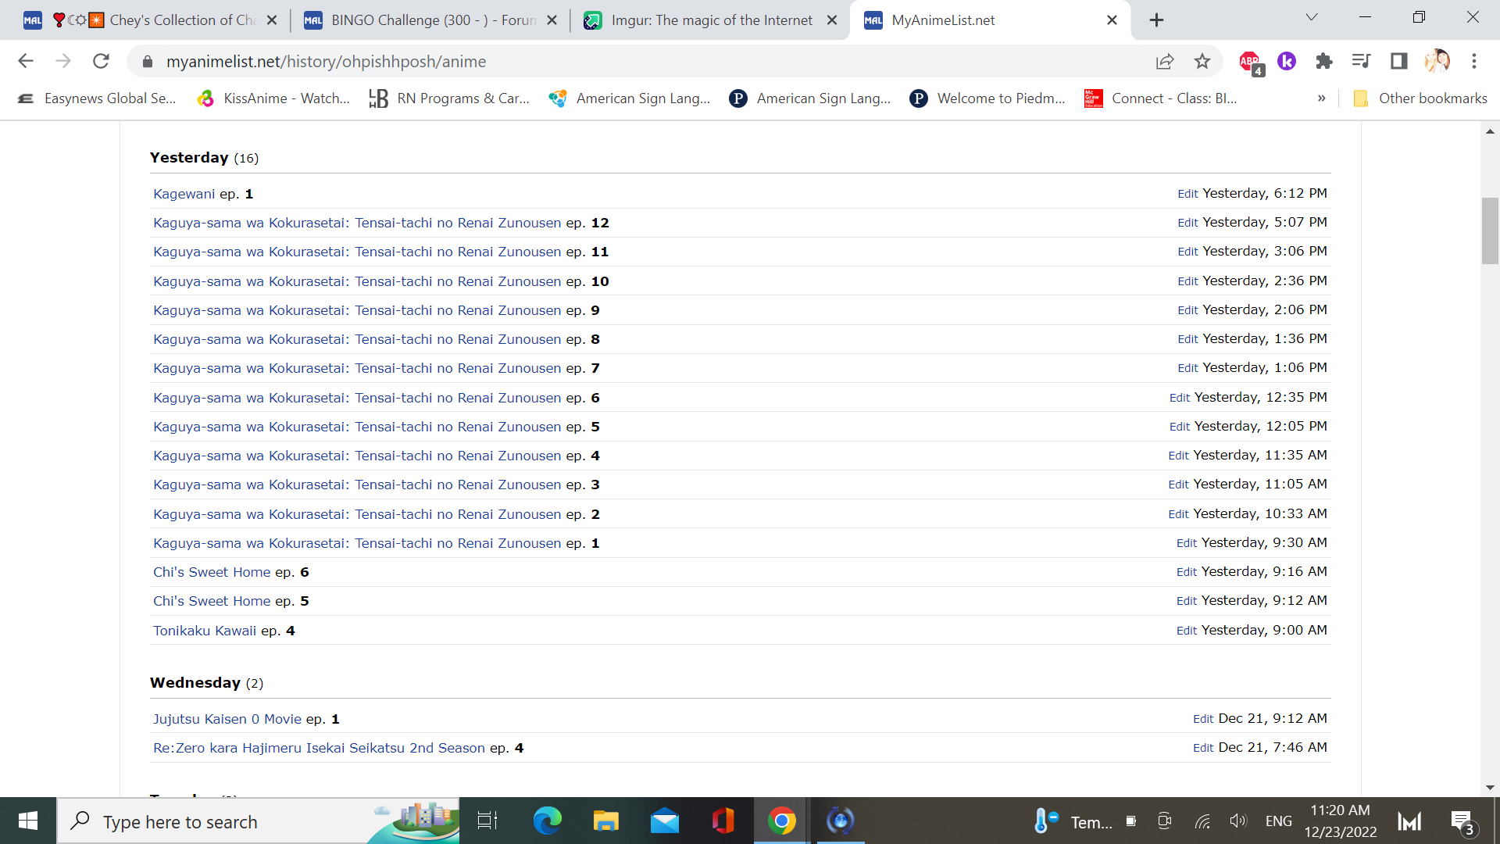
Task: Open first American Sign Language bookmark
Action: tap(630, 98)
